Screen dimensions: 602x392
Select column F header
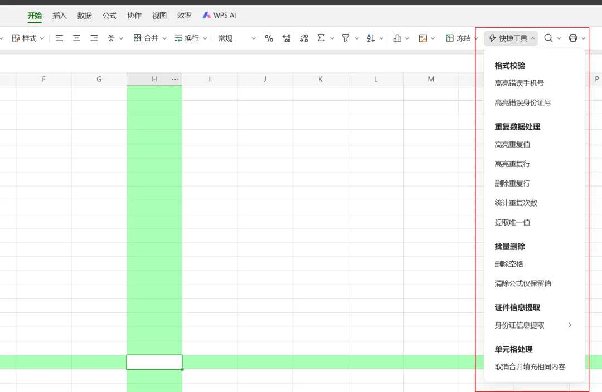pos(44,79)
